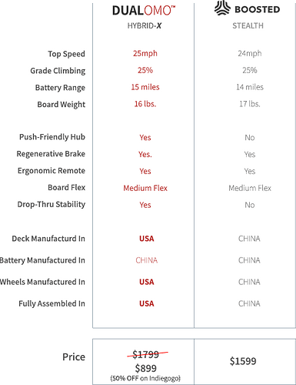Select the HYBRID-X model name
Image resolution: width=296 pixels, height=385 pixels.
point(145,25)
